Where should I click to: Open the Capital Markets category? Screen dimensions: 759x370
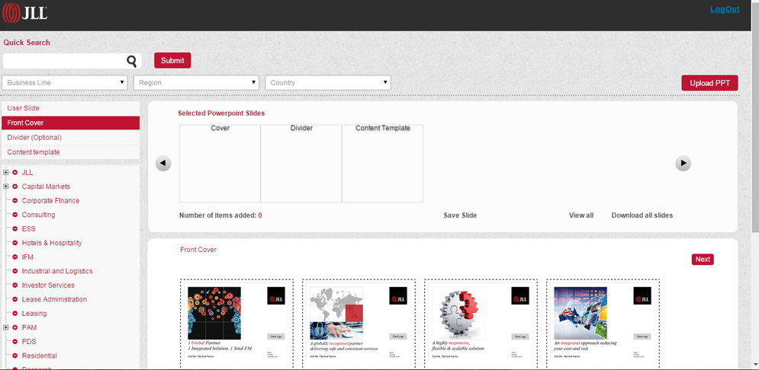click(x=46, y=187)
